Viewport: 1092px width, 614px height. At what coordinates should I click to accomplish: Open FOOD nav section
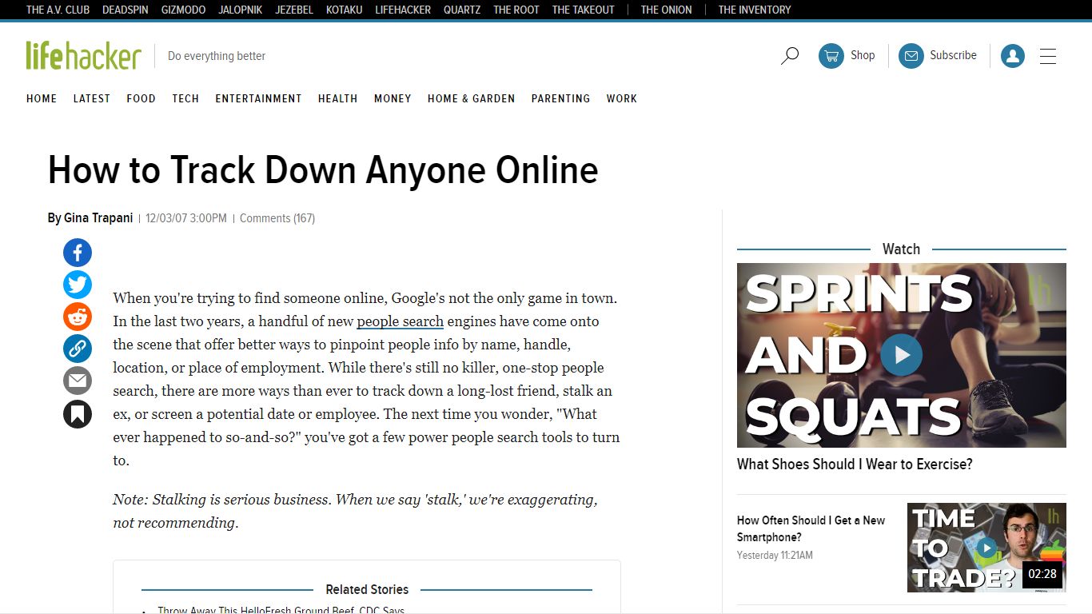click(x=141, y=98)
